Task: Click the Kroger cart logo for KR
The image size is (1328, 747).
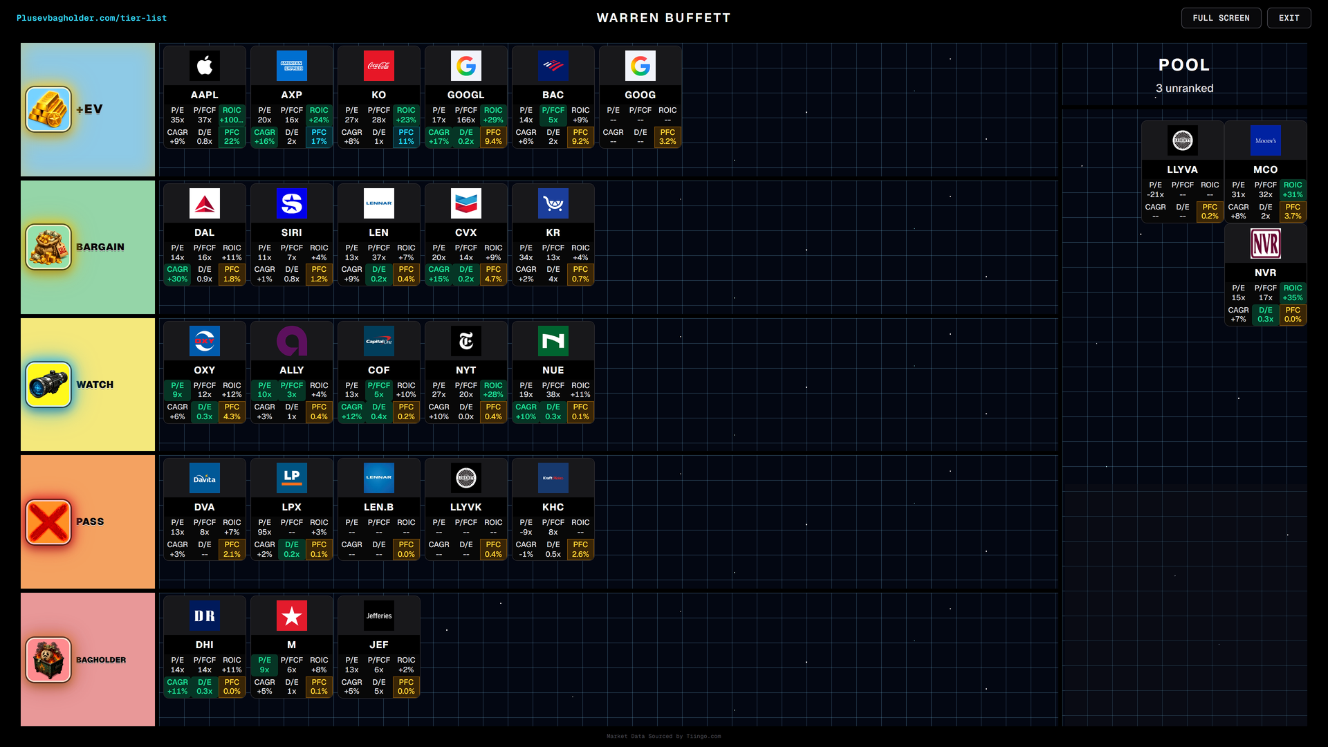Action: pos(553,203)
